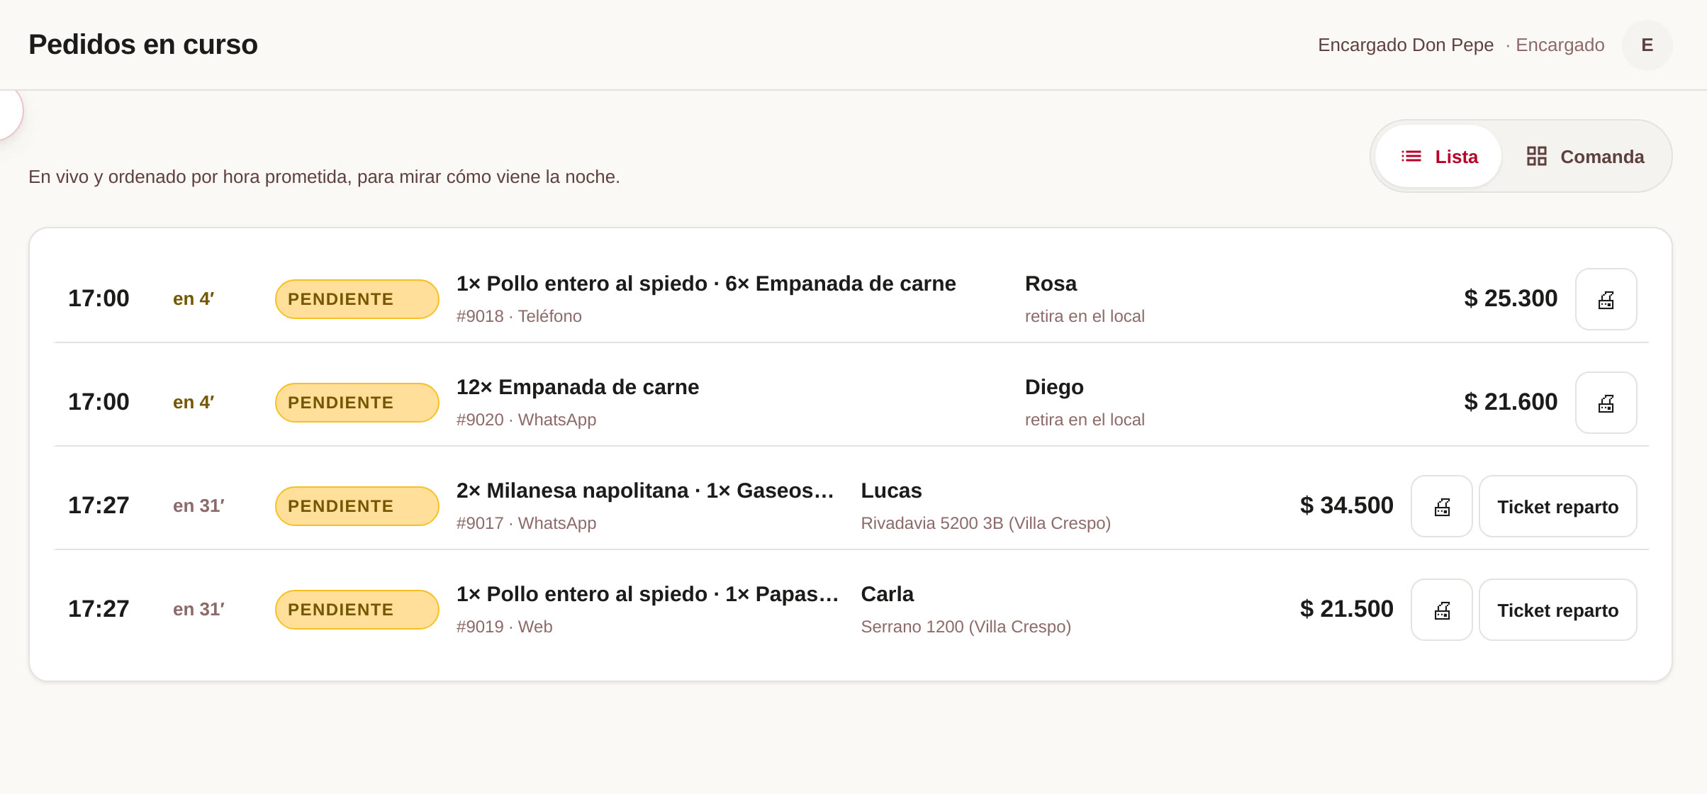
Task: Click 'Encargado Don Pepe' user name
Action: (x=1405, y=45)
